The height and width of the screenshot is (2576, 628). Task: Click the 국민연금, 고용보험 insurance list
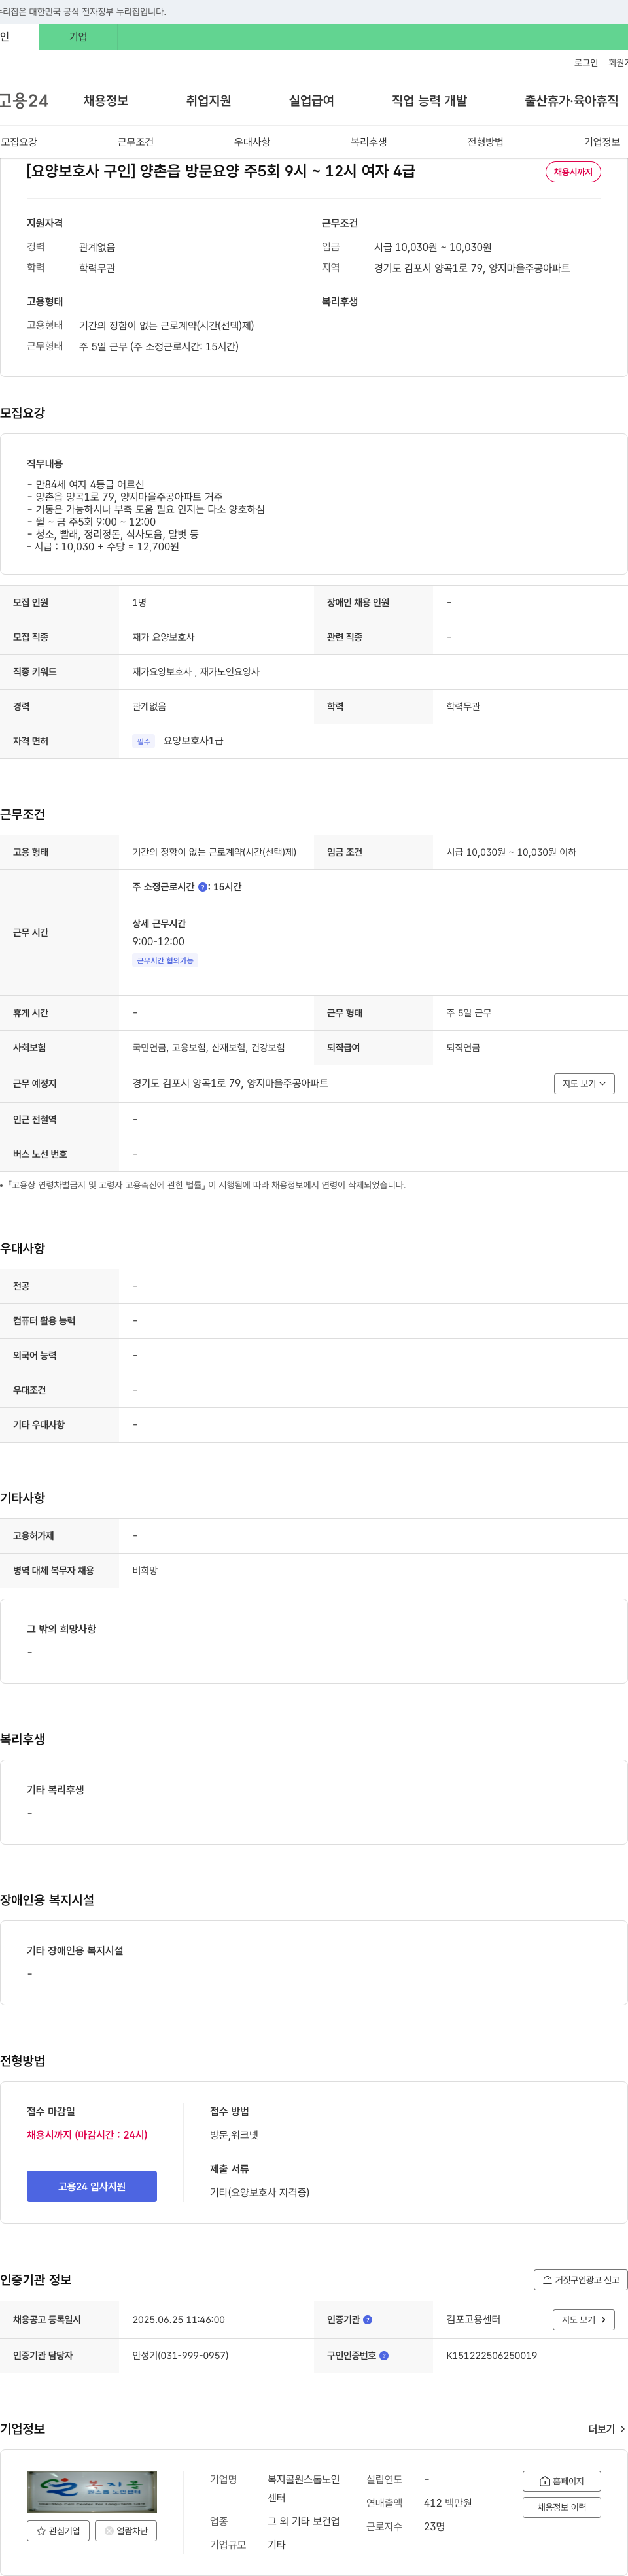(x=208, y=1048)
